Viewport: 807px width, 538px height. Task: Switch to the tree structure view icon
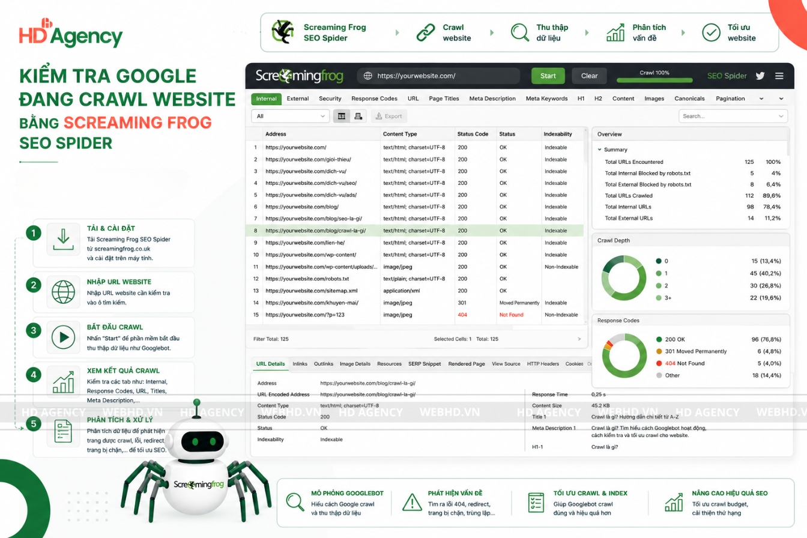358,116
